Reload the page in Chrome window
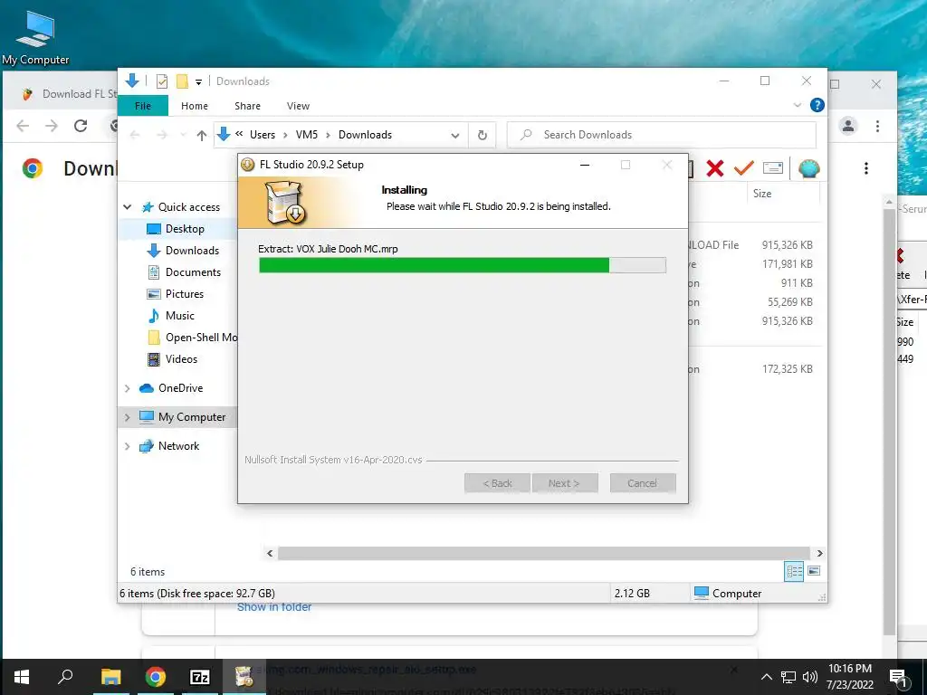This screenshot has width=927, height=695. click(x=81, y=125)
